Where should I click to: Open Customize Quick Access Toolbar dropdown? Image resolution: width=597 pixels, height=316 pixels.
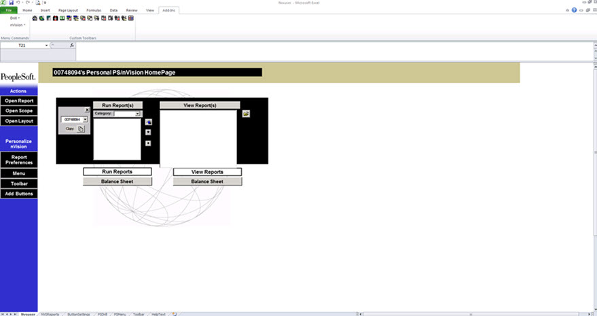45,3
